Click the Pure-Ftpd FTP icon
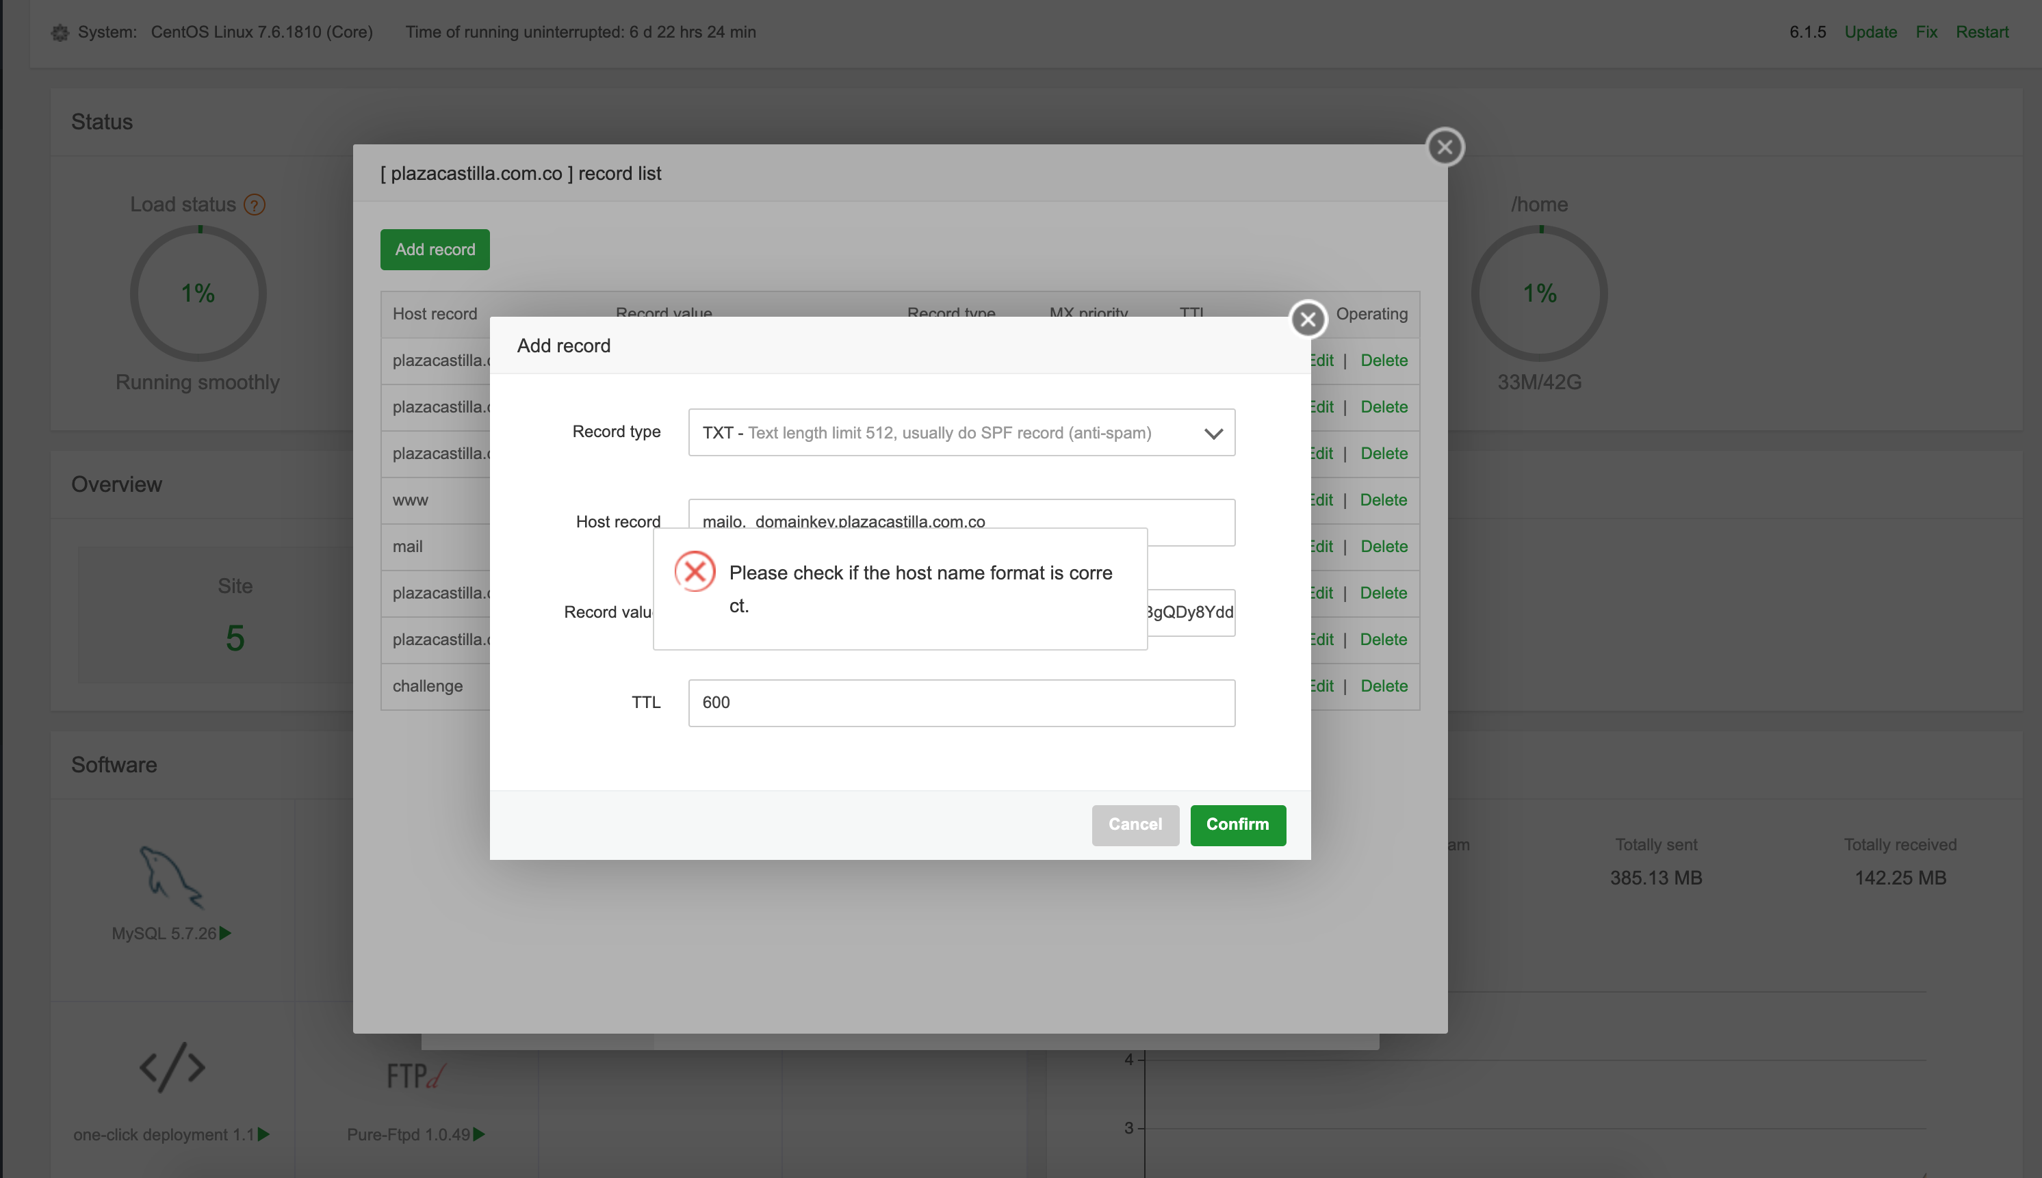This screenshot has height=1178, width=2042. 415,1075
